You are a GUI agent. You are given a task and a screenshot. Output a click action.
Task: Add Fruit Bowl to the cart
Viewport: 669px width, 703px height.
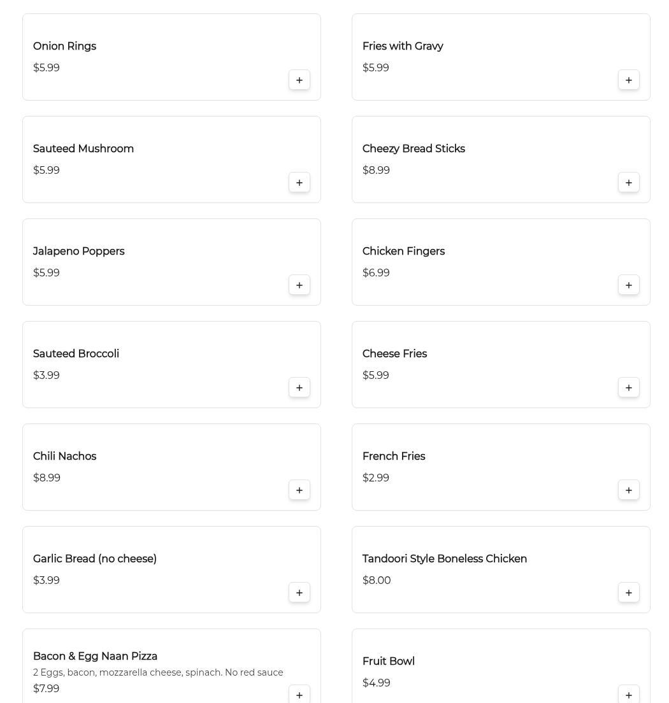[629, 695]
